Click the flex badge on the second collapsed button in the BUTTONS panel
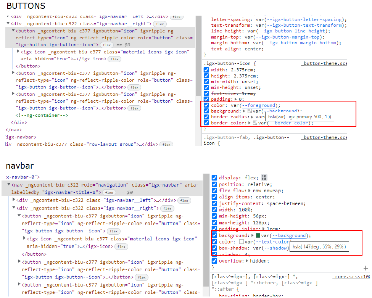The image size is (372, 298). [134, 87]
